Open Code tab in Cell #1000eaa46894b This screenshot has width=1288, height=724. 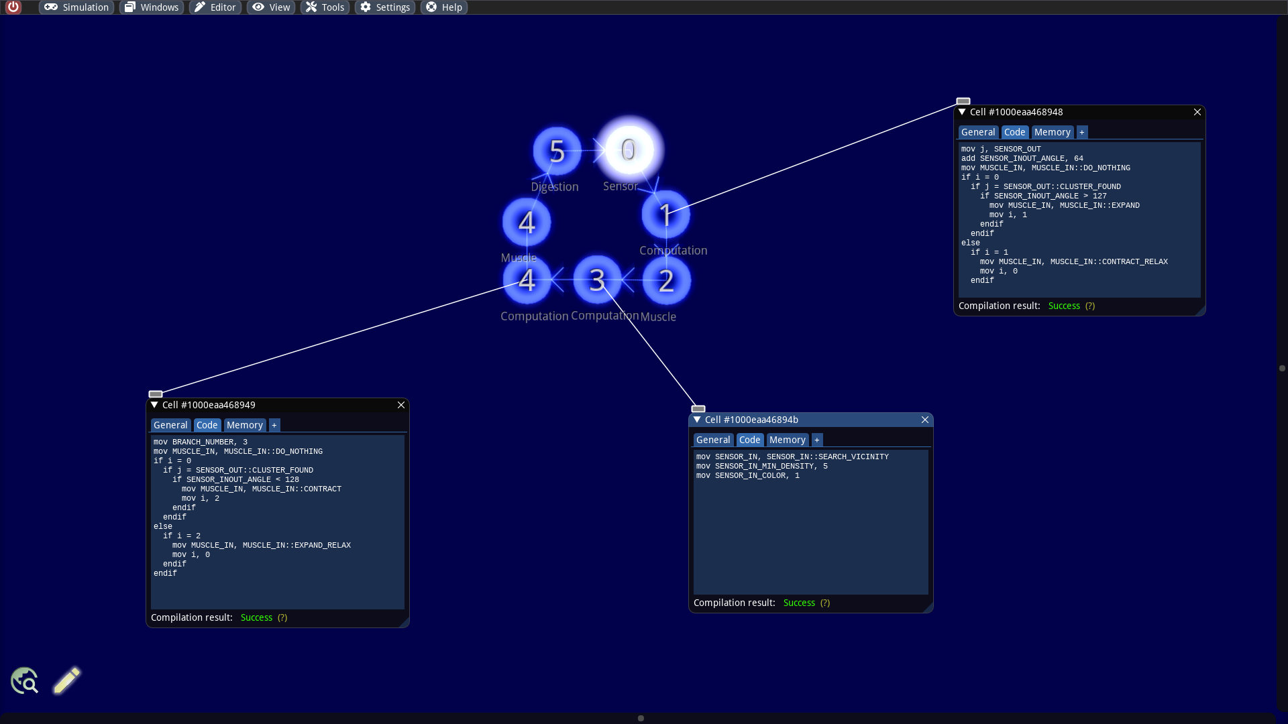click(x=749, y=440)
